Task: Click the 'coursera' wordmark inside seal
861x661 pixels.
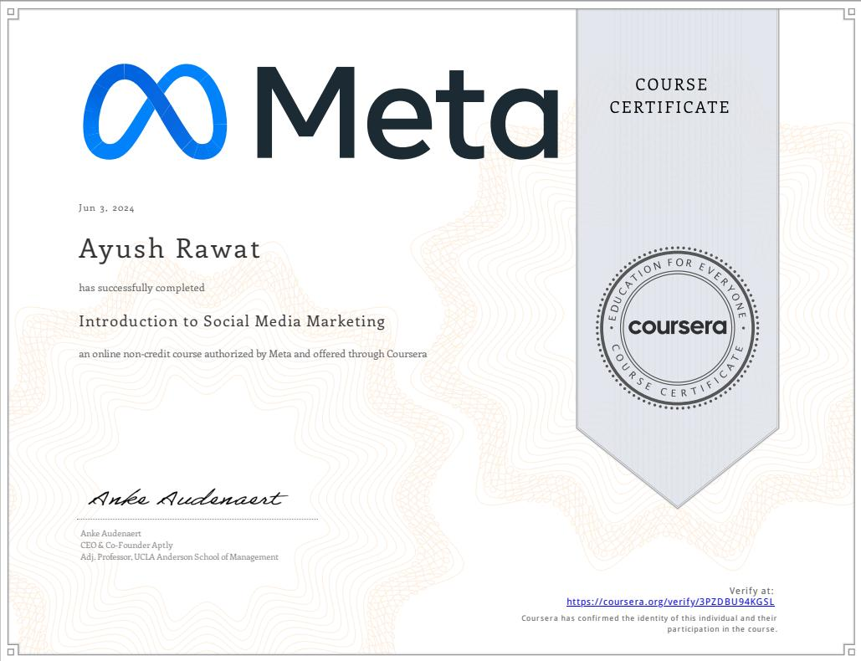Action: tap(677, 327)
